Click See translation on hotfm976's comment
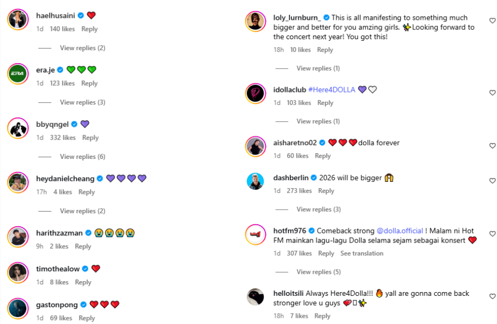 362,253
